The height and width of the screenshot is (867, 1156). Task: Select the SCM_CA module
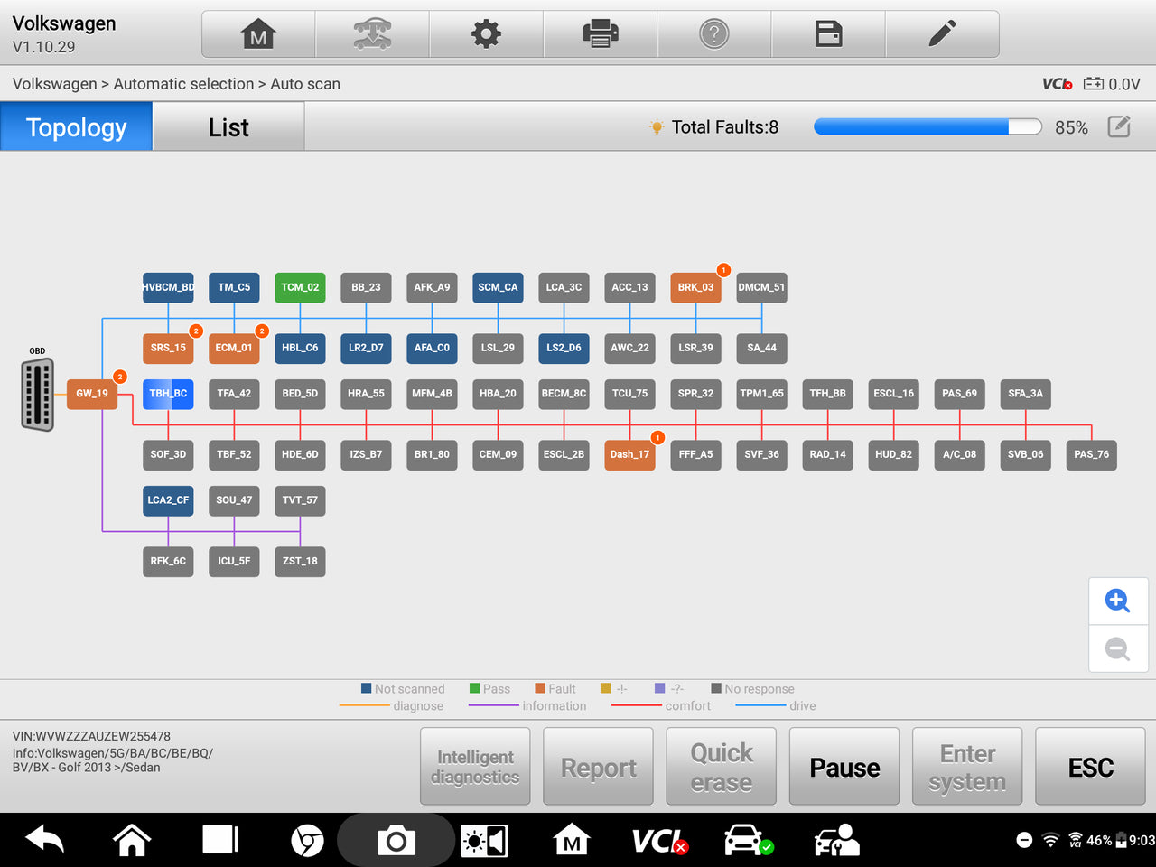click(x=498, y=287)
